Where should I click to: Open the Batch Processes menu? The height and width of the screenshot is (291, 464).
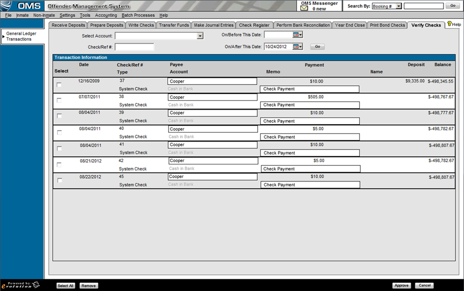click(138, 15)
